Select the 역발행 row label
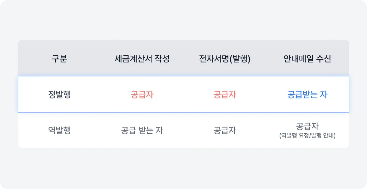The image size is (367, 189). [x=59, y=131]
